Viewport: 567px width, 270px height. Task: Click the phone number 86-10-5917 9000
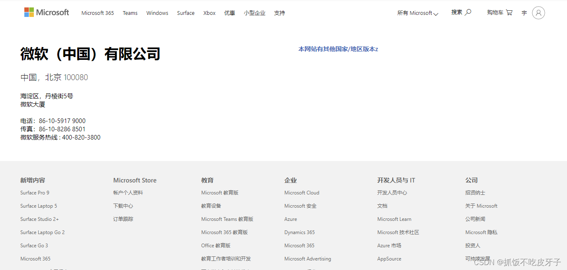tap(62, 121)
